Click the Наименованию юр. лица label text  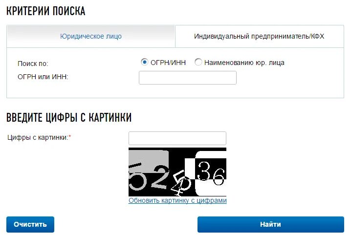coord(244,63)
